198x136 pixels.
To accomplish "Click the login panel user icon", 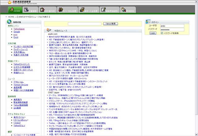I will [148, 22].
